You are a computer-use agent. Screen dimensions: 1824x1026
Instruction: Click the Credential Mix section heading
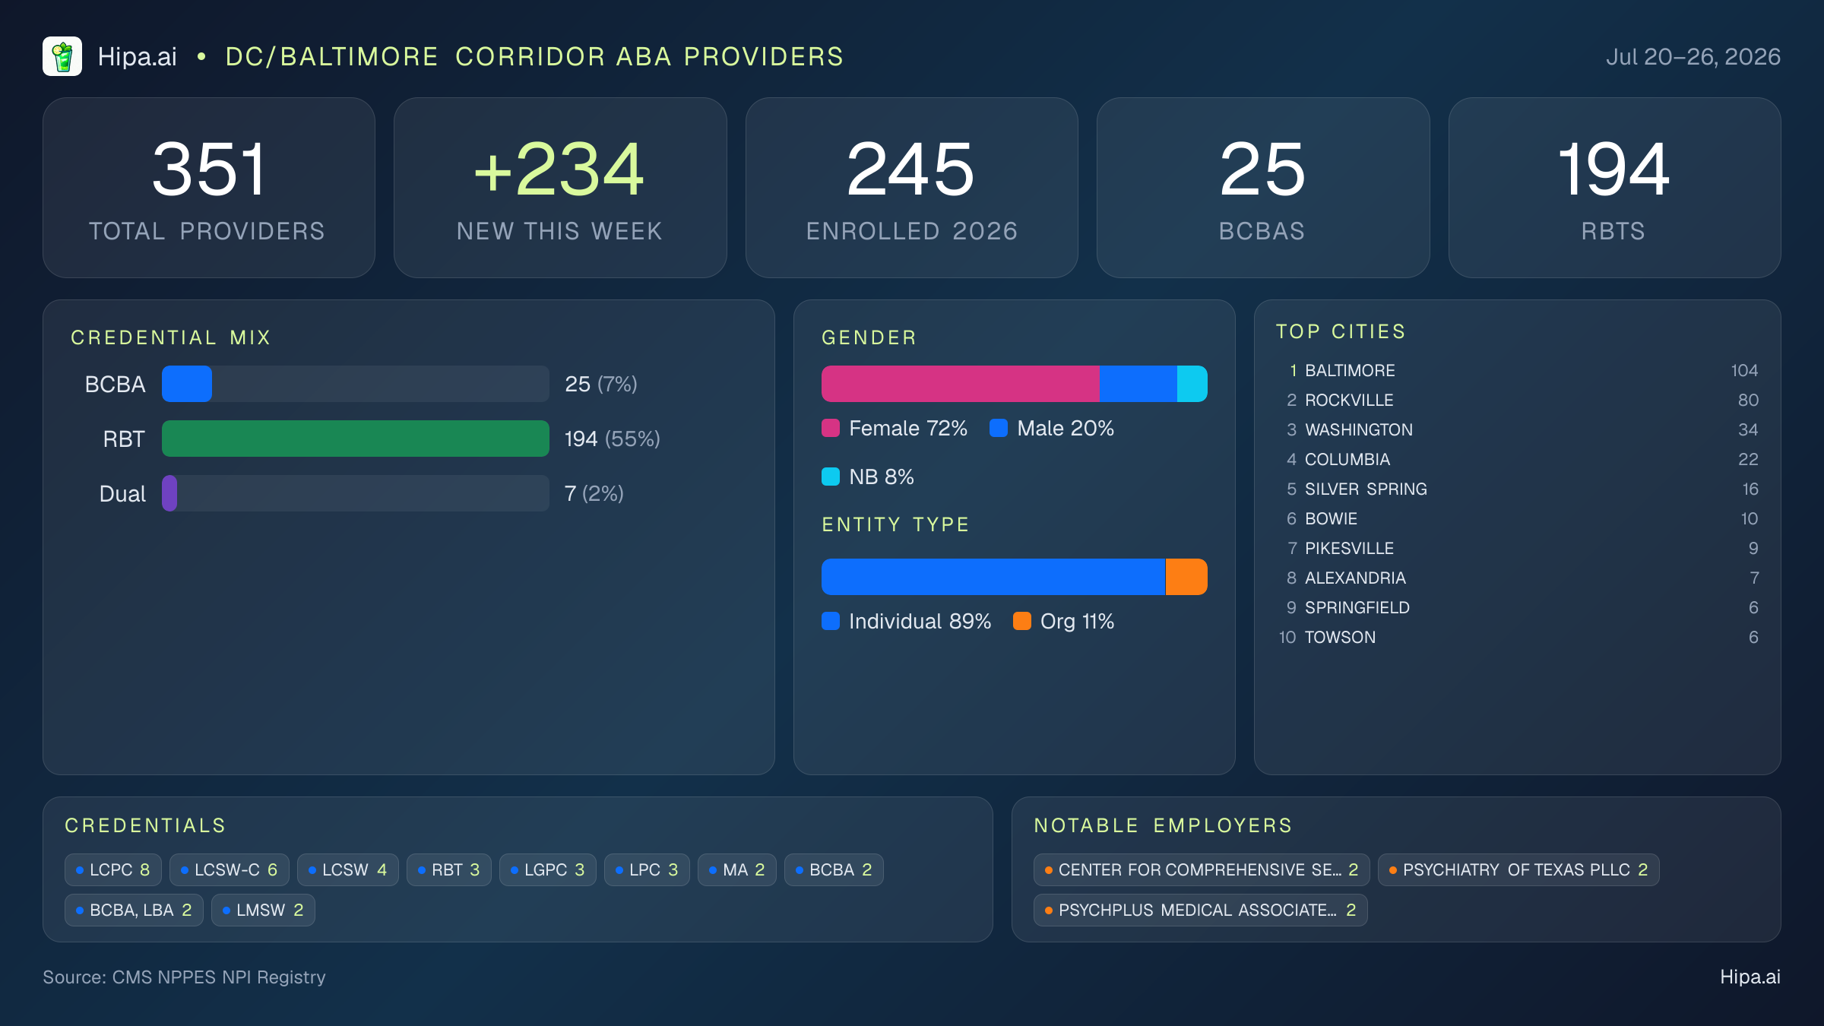tap(171, 337)
